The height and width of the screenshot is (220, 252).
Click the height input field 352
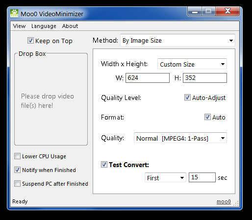(x=205, y=78)
